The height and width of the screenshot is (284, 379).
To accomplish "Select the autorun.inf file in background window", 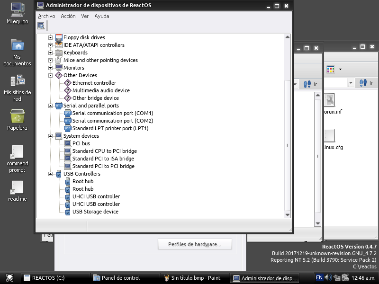I will point(333,104).
